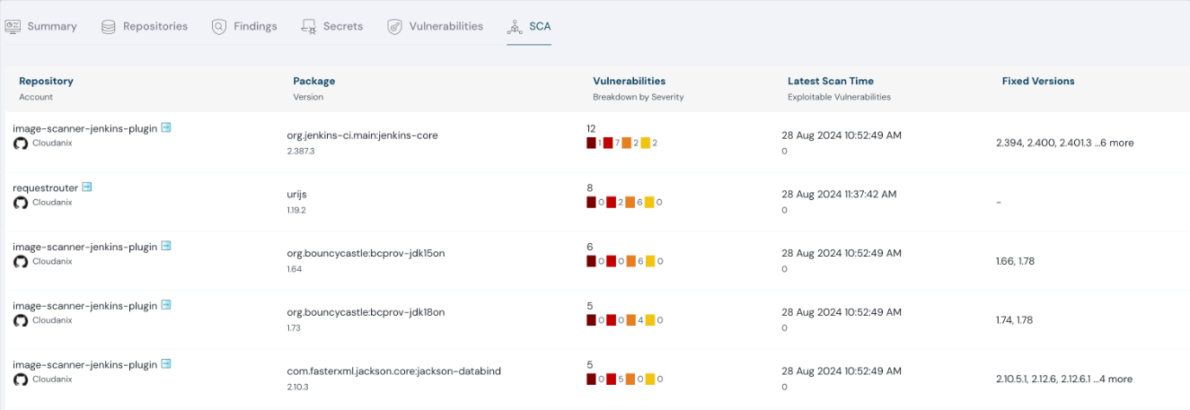Switch to the Repositories tab
The image size is (1190, 410).
coord(145,27)
